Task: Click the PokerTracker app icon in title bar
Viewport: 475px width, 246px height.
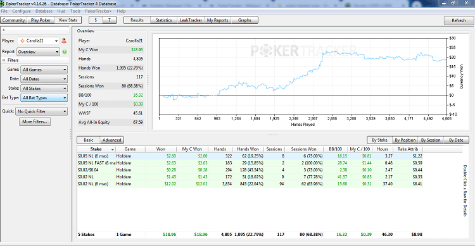Action: [3, 3]
